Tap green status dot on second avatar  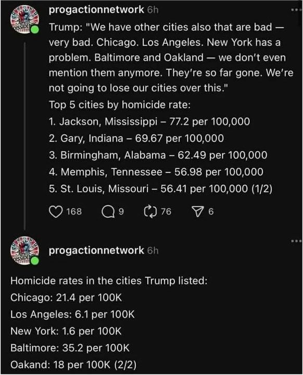tap(35, 261)
